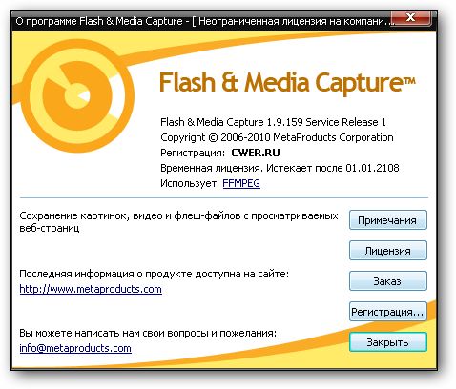This screenshot has height=389, width=456.
Task: Close the dialog with Закрыть button
Action: [x=388, y=342]
